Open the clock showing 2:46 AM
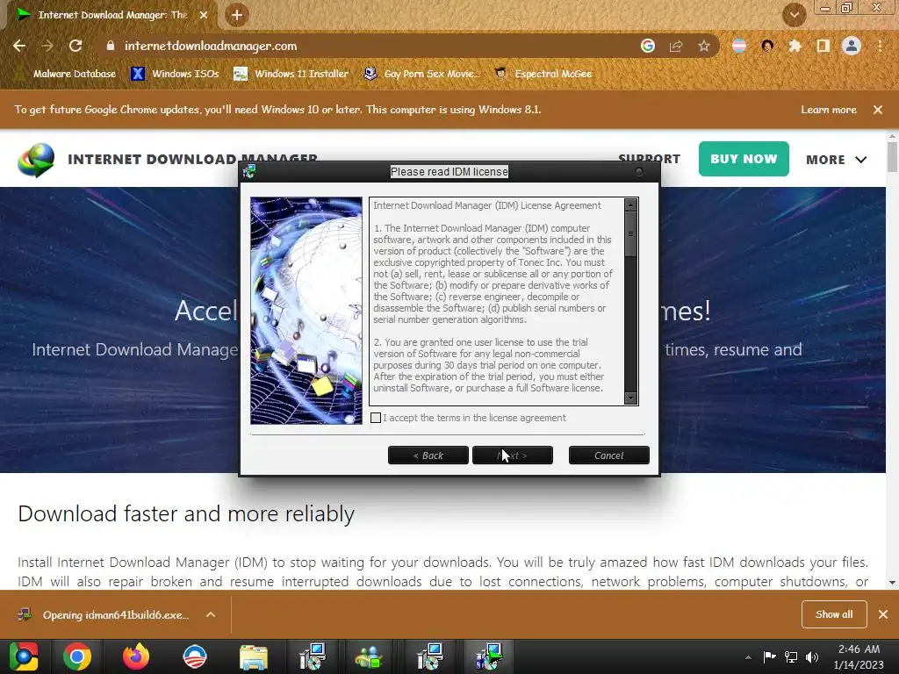The width and height of the screenshot is (899, 674). 859,656
